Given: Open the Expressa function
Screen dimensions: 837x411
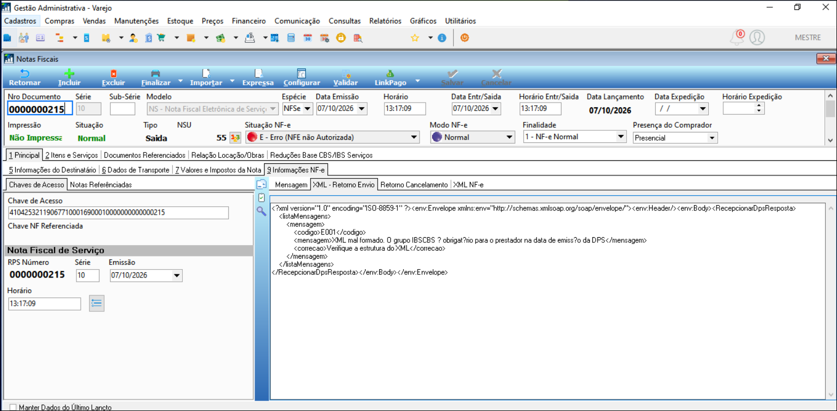Looking at the screenshot, I should (x=258, y=77).
